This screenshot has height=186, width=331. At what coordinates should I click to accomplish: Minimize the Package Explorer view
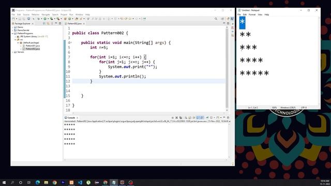[56, 23]
